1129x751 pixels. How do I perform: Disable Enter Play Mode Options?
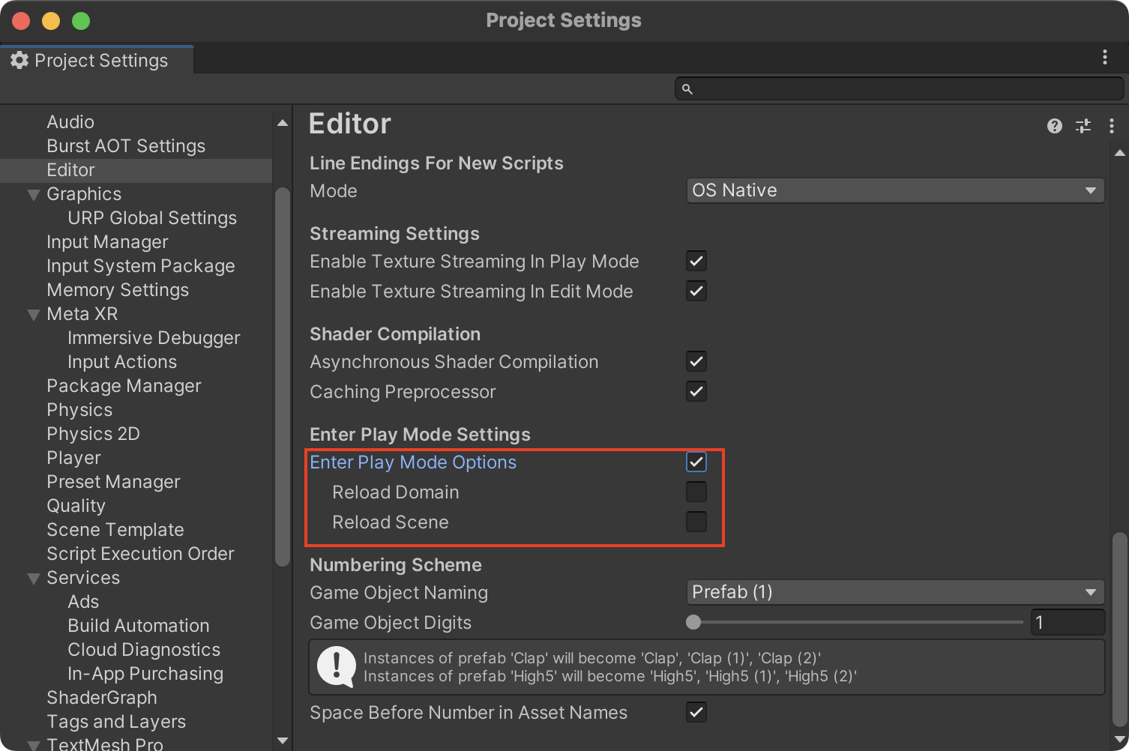click(x=696, y=462)
